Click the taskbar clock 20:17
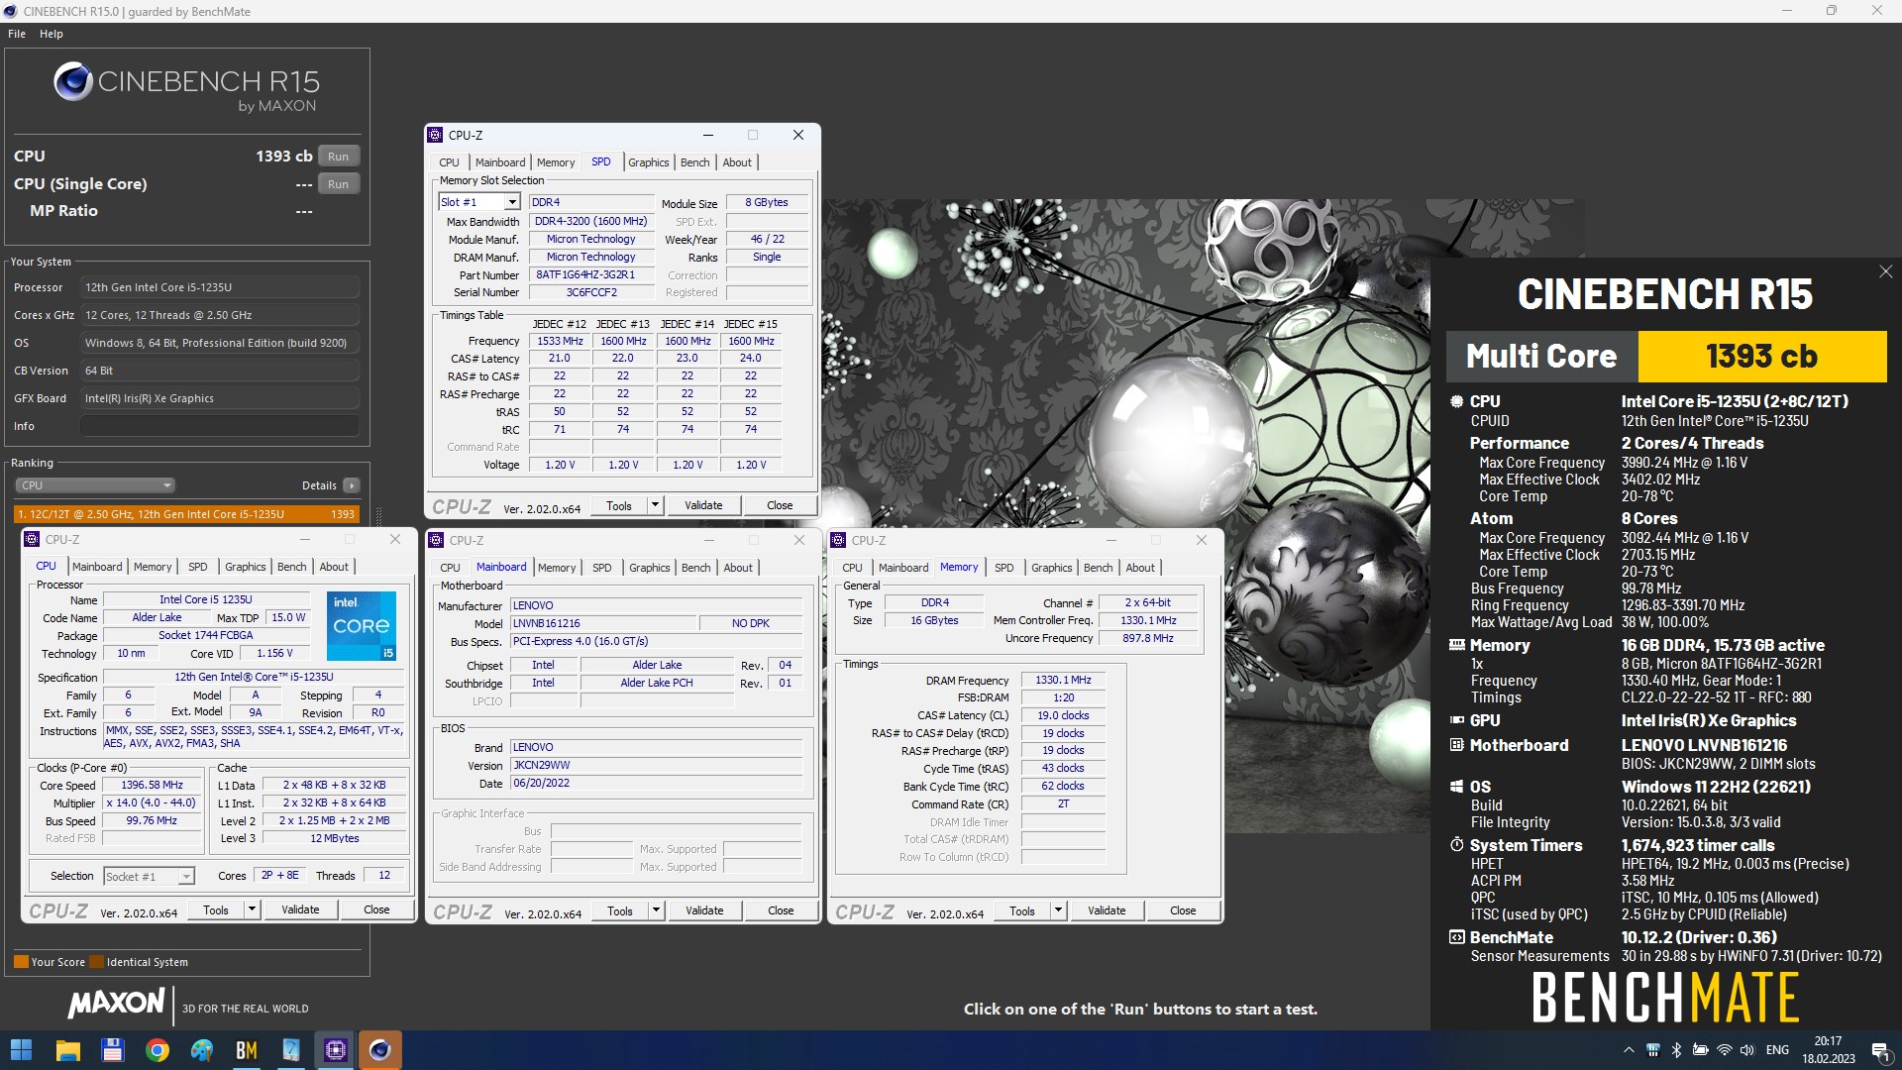Image resolution: width=1902 pixels, height=1070 pixels. (x=1828, y=1041)
